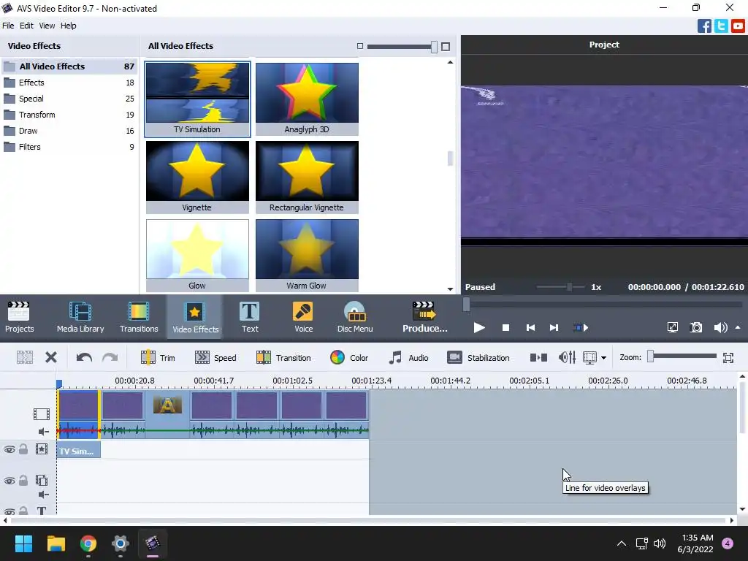Click the playback speed slider
The width and height of the screenshot is (748, 561).
[x=560, y=287]
